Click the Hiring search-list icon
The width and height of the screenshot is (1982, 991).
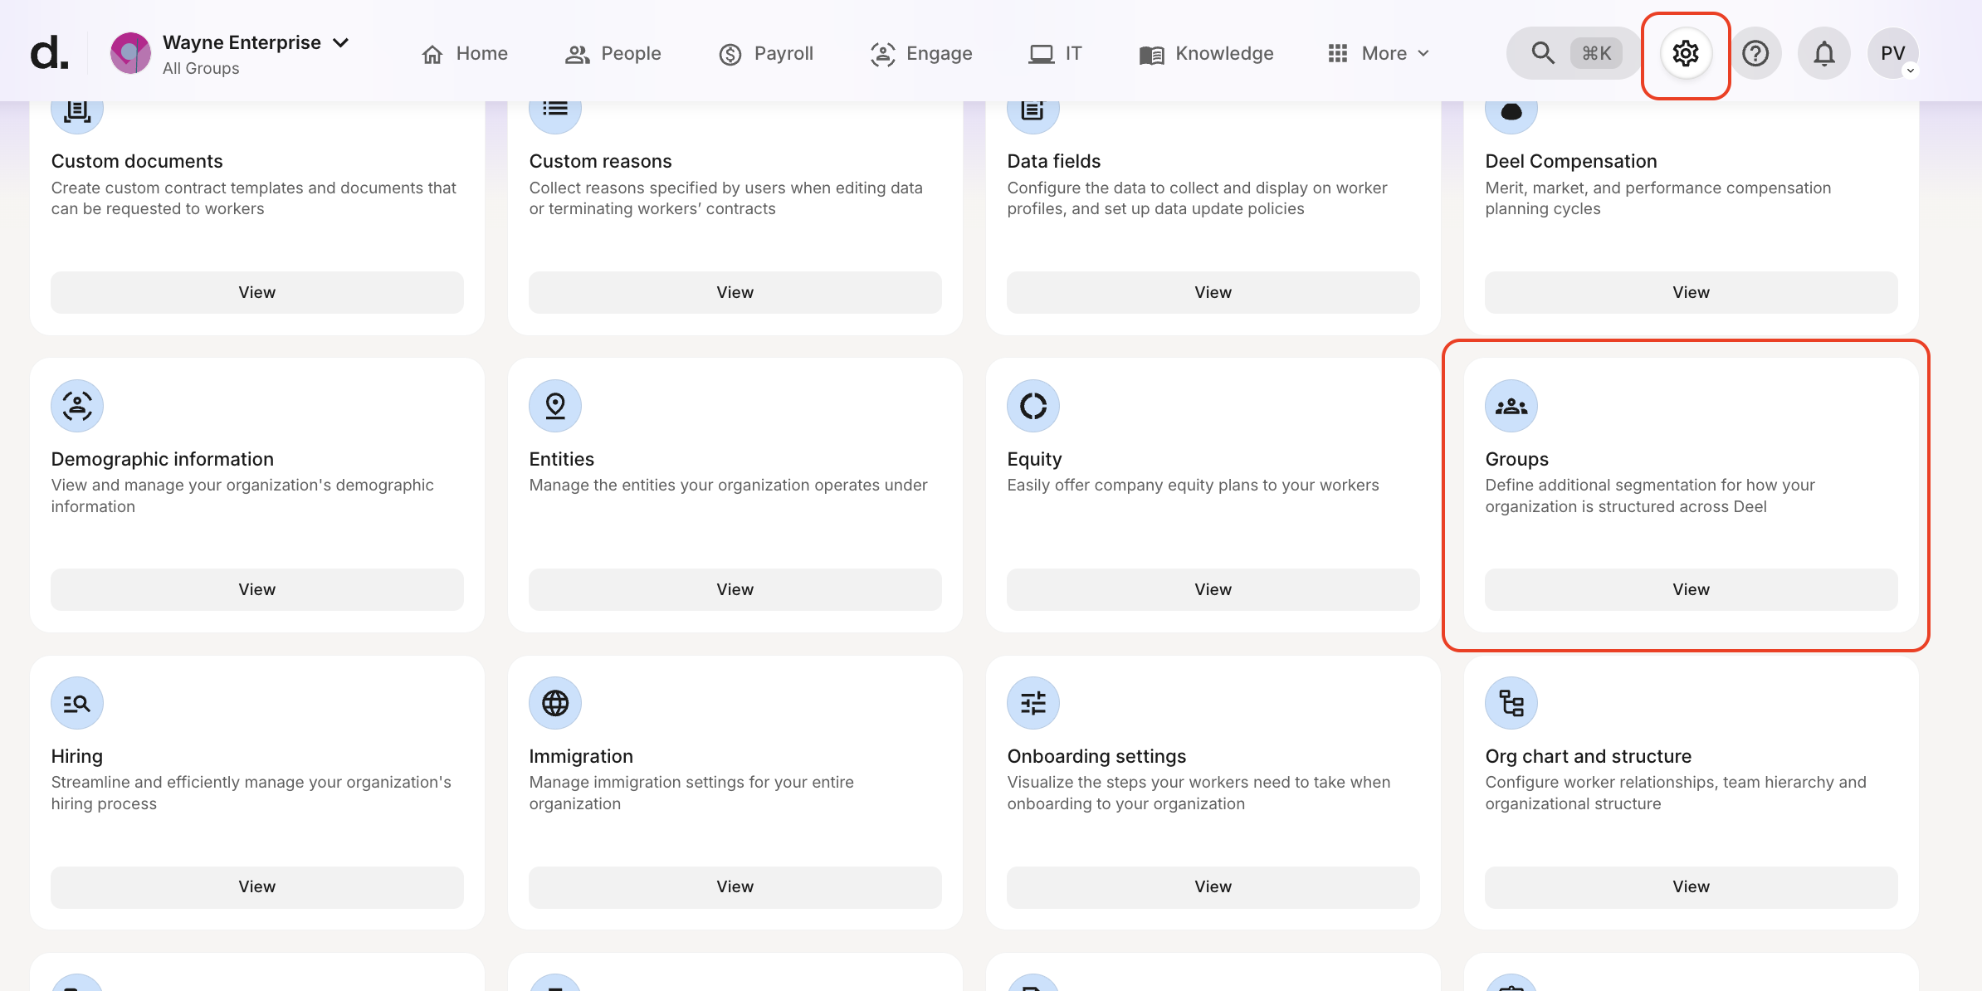(77, 703)
